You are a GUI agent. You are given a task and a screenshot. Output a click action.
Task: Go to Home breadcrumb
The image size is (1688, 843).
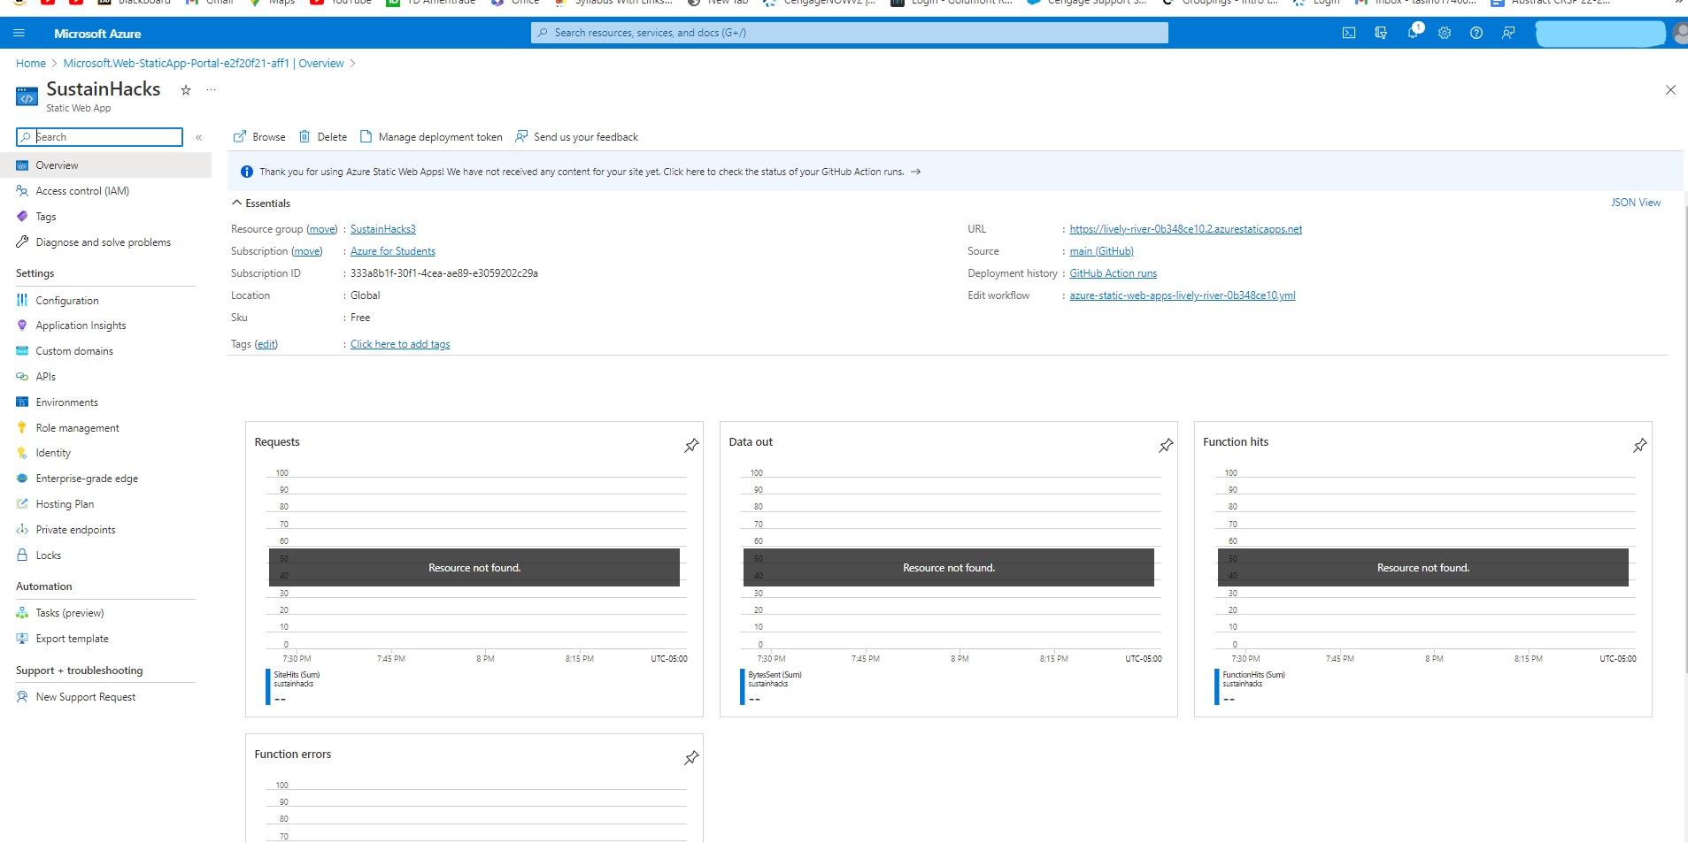click(31, 64)
